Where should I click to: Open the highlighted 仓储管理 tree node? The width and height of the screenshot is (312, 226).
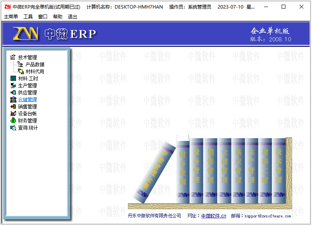click(x=27, y=100)
